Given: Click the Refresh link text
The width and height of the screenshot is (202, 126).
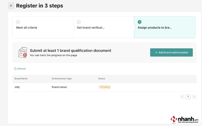Looking at the screenshot, I should pos(22,69).
